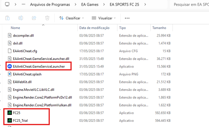
Task: Click the Engine.Render.Core2.PlatformVulkan.dll file name
Action: point(42,105)
